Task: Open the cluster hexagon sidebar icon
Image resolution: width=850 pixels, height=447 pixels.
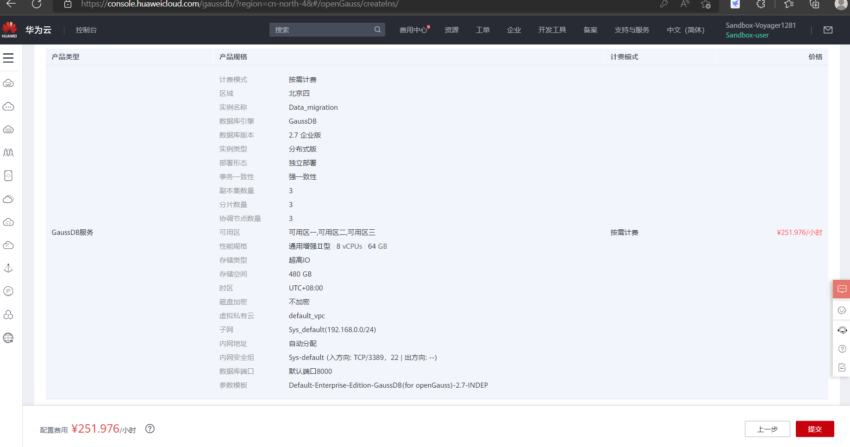Action: click(x=8, y=315)
